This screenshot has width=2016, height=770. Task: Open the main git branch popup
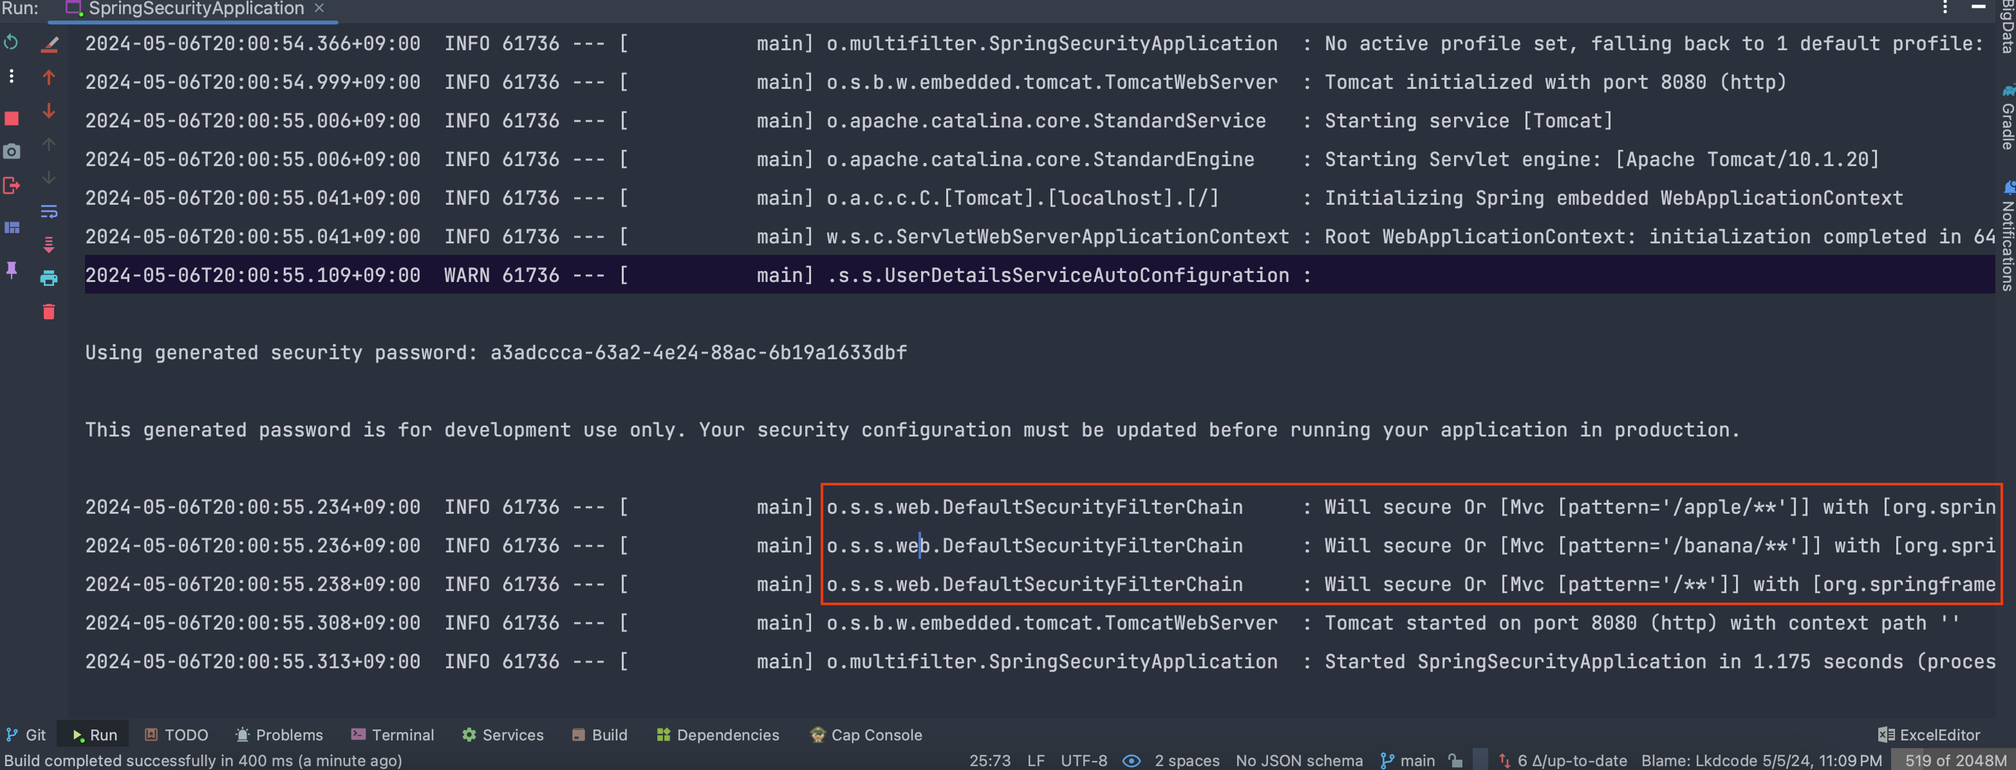click(x=1408, y=760)
